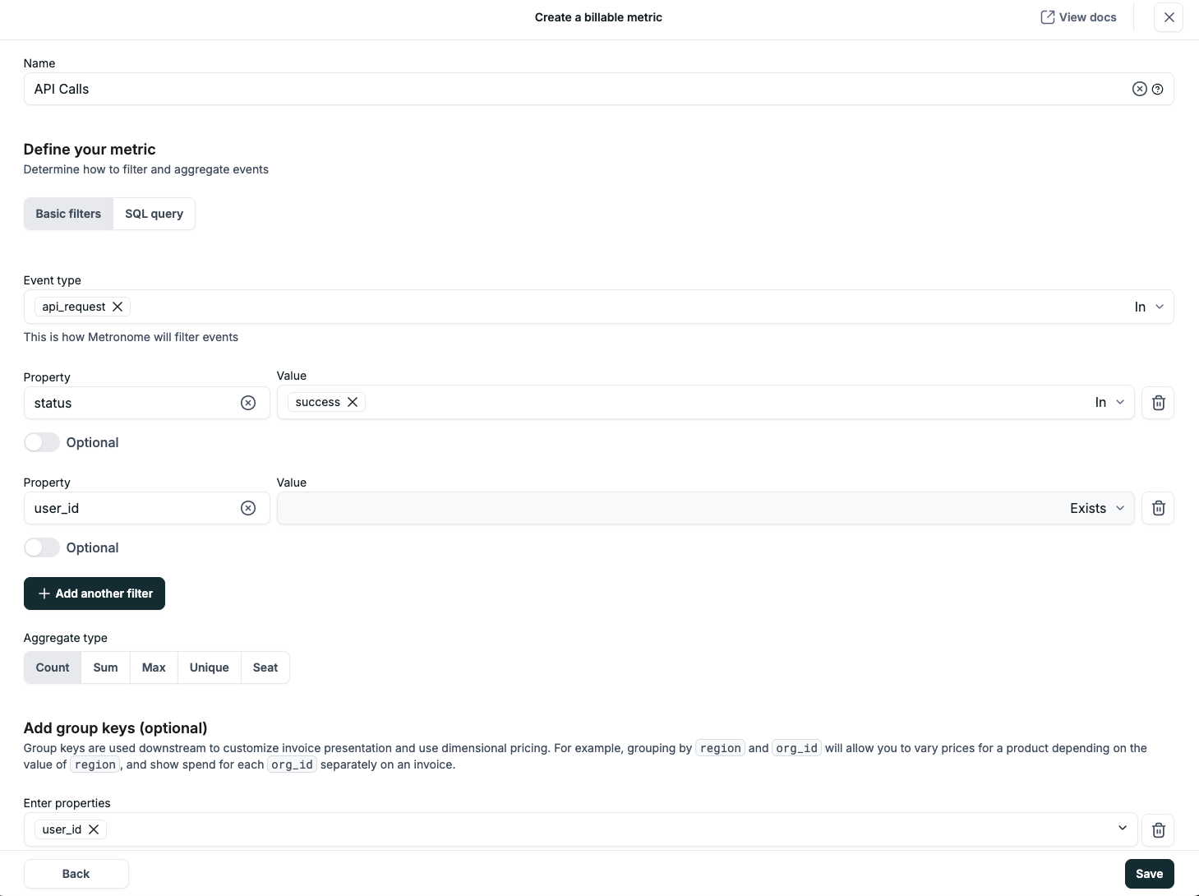
Task: Clear the status property field
Action: pos(248,403)
